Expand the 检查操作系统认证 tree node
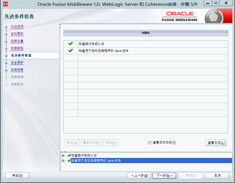The image size is (235, 183). coord(63,155)
